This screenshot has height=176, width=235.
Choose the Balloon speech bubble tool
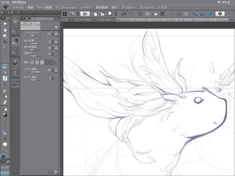5,144
